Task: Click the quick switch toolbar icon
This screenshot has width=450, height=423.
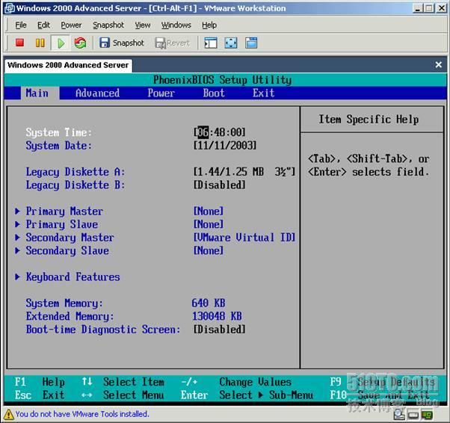Action: pos(251,43)
